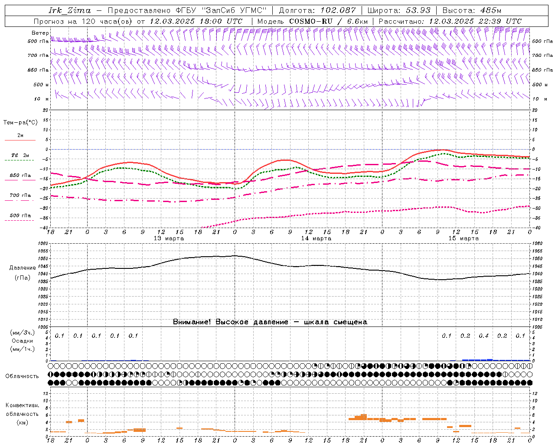This screenshot has width=555, height=444.
Task: Click the 10 м wind level label on left
Action: 41,99
